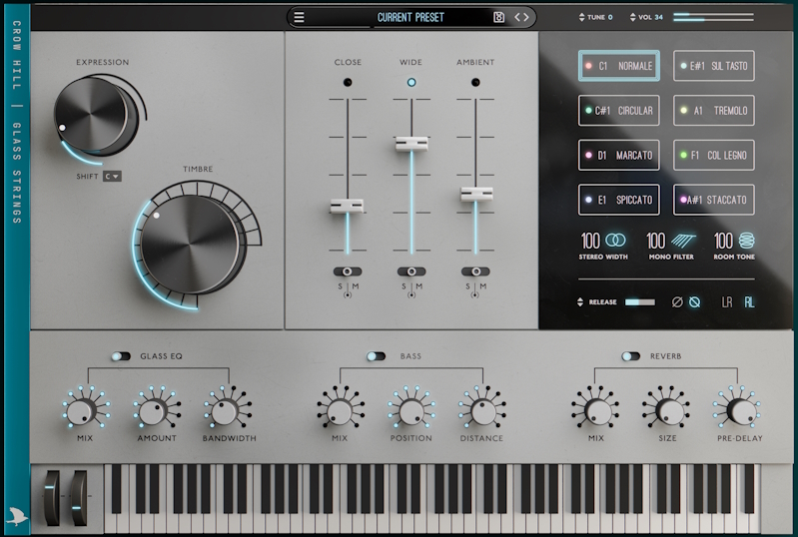Click the Wide mic fader handle

click(x=411, y=143)
